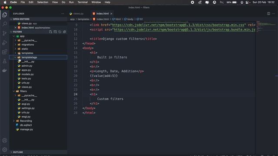Viewport: 278px width, 156px height.
Task: Expand the app __pycache__ folder
Action: point(15,40)
